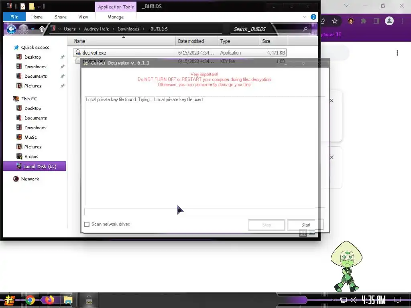Click the Start button in Cerber Decryptor

click(x=305, y=225)
